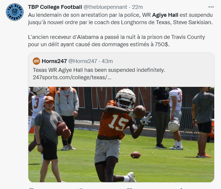Viewport: 221px width, 189px height.
Task: Click the bold name Agiye Hall
Action: [x=166, y=15]
